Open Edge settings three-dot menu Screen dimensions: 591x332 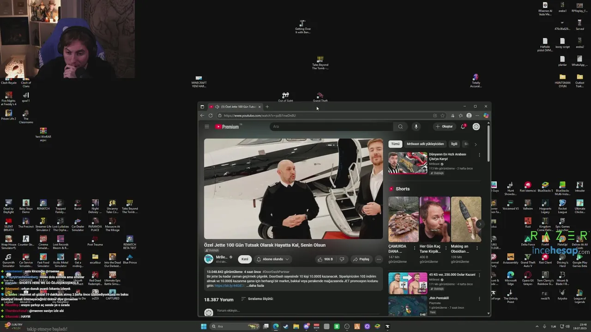477,115
